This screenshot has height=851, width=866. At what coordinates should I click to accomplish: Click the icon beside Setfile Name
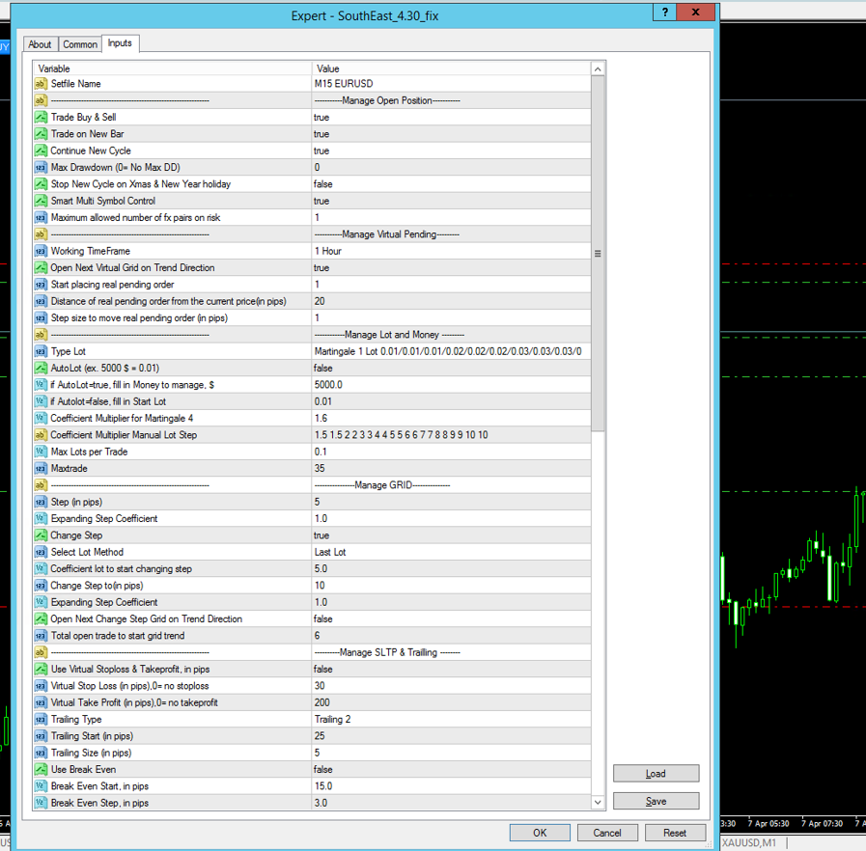pos(41,84)
